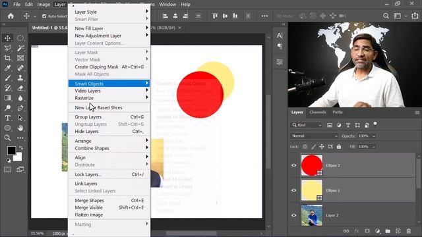Click the Ellipse 2 layer thumbnail
This screenshot has width=422, height=237.
(x=311, y=165)
